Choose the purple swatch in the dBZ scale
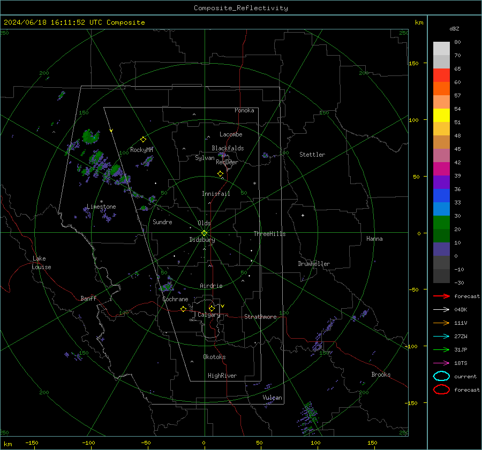Screen dimensions: 482x450 (441, 182)
